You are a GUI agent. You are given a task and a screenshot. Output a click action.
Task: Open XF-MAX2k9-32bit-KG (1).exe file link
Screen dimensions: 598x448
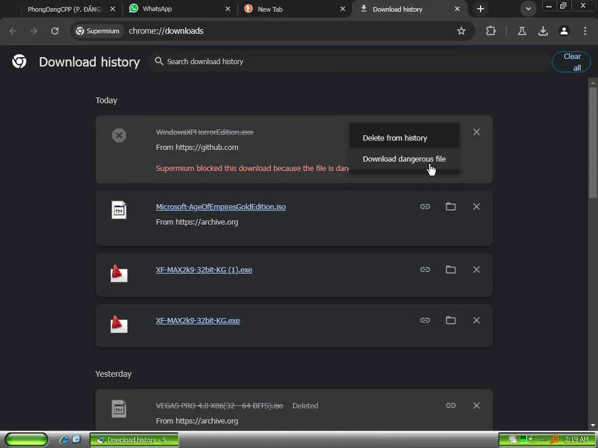(x=204, y=269)
